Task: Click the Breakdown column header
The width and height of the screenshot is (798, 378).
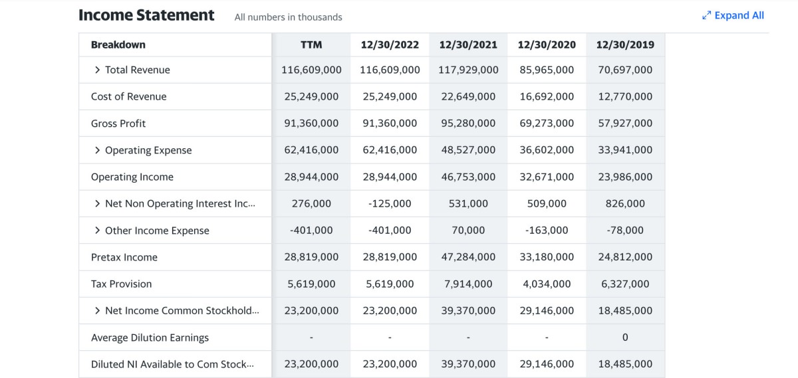Action: [118, 45]
